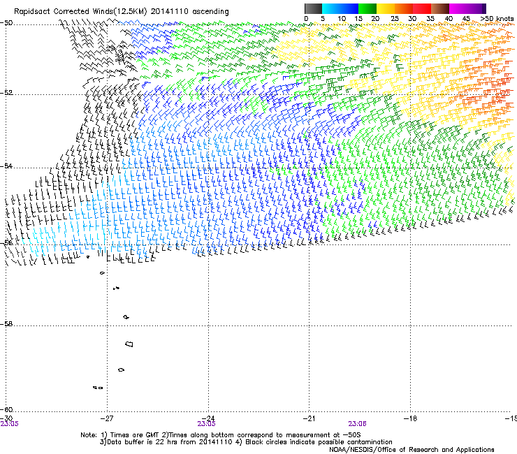Screen dimensions: 517x454
Task: Click the -21 longitude axis label
Action: [309, 418]
